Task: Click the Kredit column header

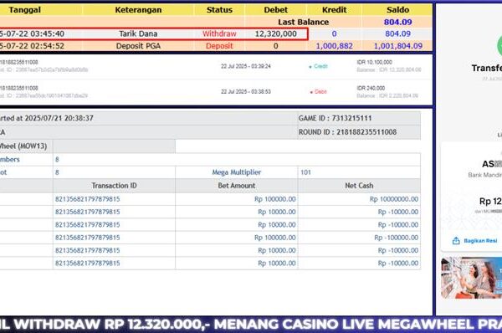Action: (334, 9)
